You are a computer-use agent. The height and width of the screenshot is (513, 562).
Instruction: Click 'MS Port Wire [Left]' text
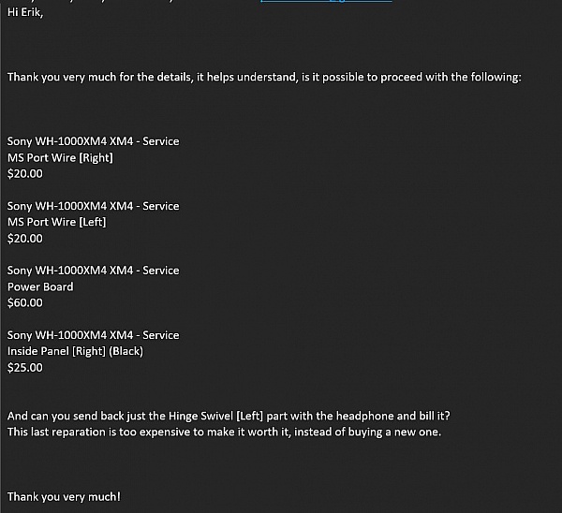(56, 222)
